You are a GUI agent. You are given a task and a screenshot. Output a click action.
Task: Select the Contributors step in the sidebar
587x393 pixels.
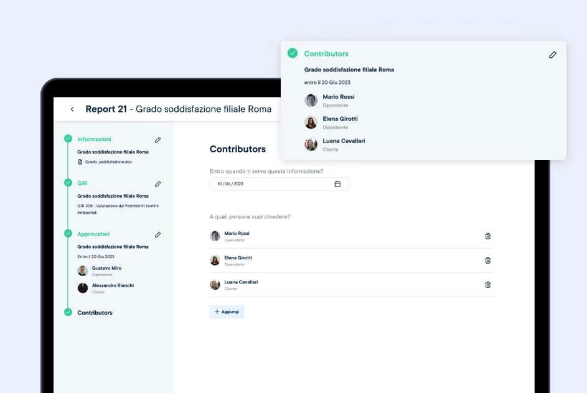click(95, 313)
